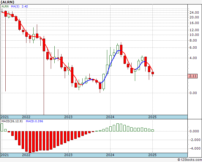Click the 8.00 price axis label
The height and width of the screenshot is (162, 202).
point(193,41)
